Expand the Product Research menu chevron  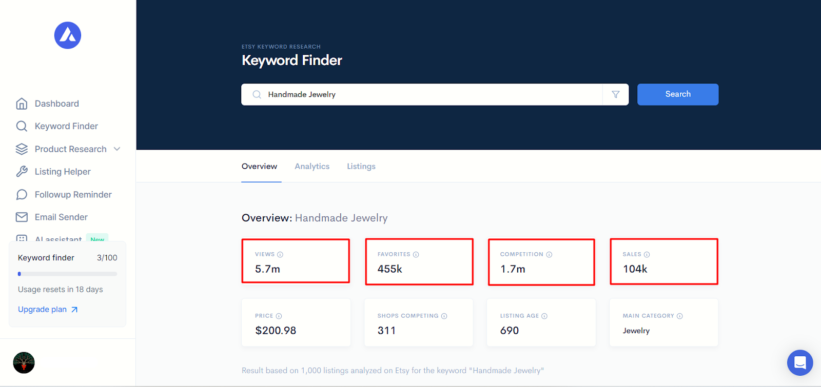point(117,149)
